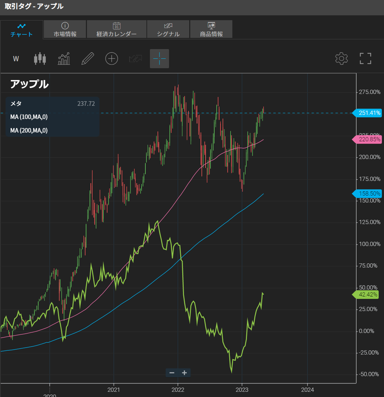Zoom out chart with minus button
This screenshot has height=397, width=384.
(172, 373)
